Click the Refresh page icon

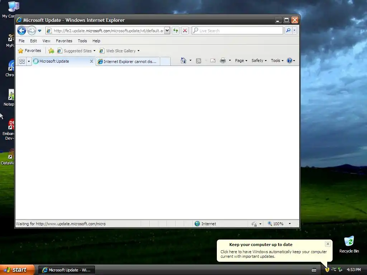(x=176, y=30)
